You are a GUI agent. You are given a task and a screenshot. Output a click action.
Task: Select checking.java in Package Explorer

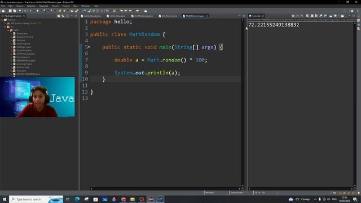click(23, 43)
